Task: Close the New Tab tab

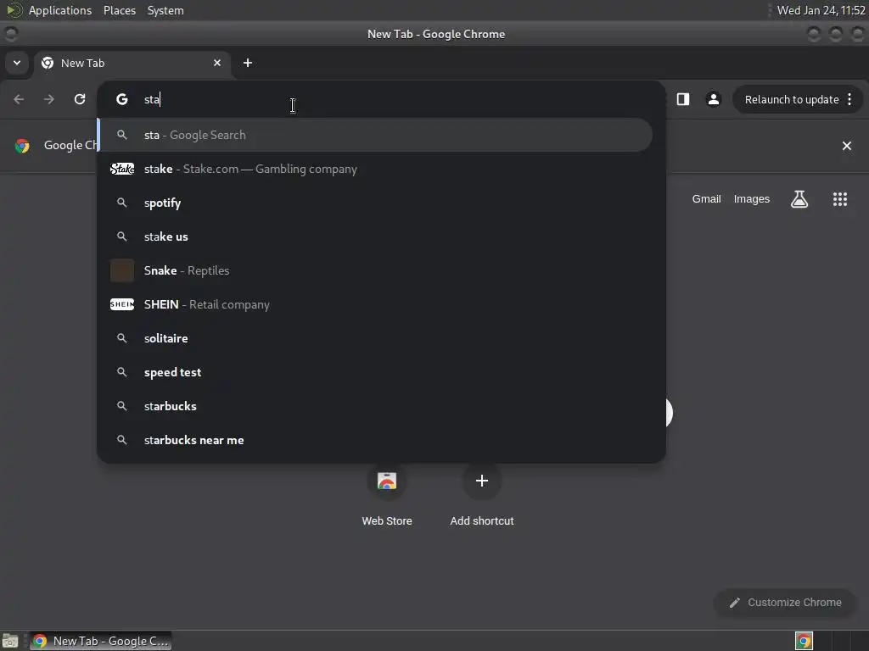Action: [217, 63]
